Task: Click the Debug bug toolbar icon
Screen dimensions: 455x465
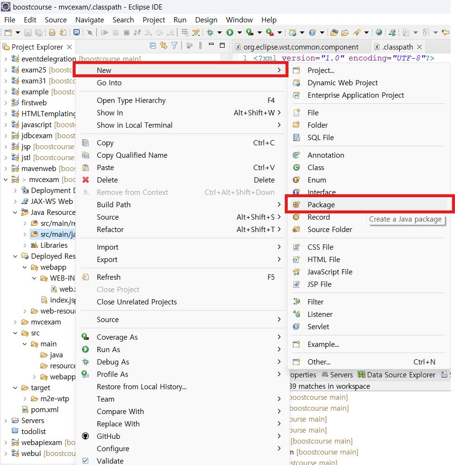Action: [210, 32]
